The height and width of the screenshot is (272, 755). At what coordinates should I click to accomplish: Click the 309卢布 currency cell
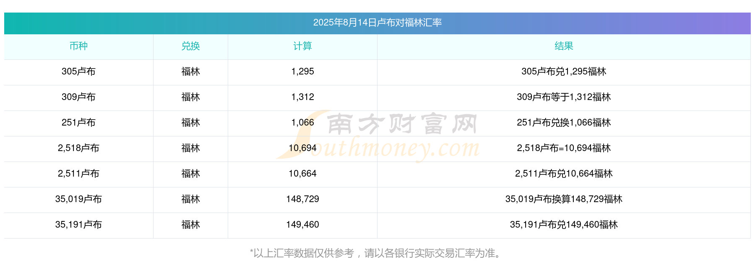[x=78, y=97]
